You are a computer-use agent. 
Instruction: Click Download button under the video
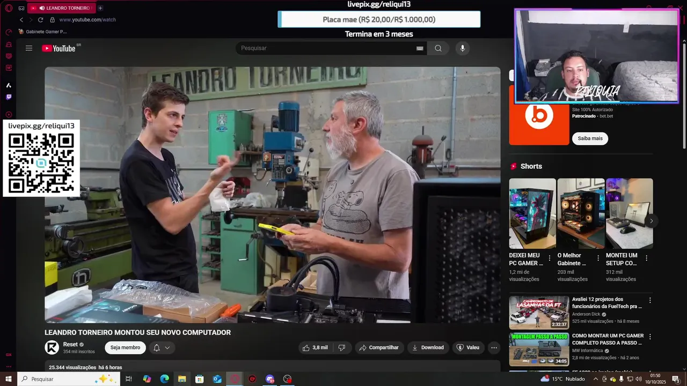pos(428,347)
